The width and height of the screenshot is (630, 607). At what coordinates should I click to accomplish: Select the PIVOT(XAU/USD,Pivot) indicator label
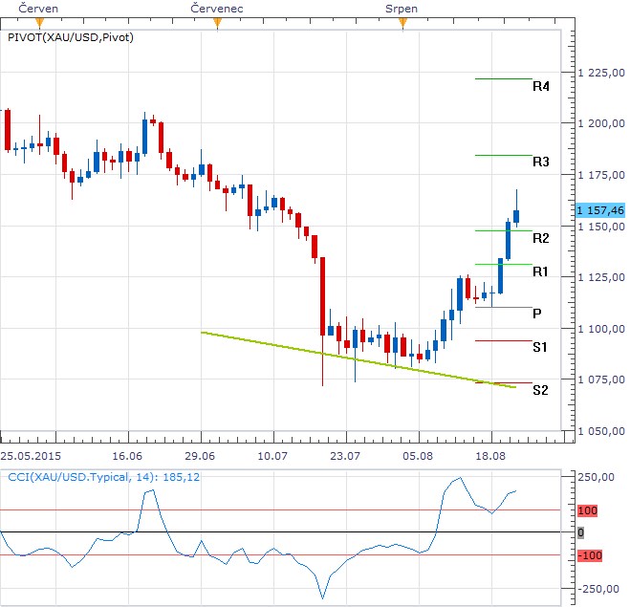(71, 38)
